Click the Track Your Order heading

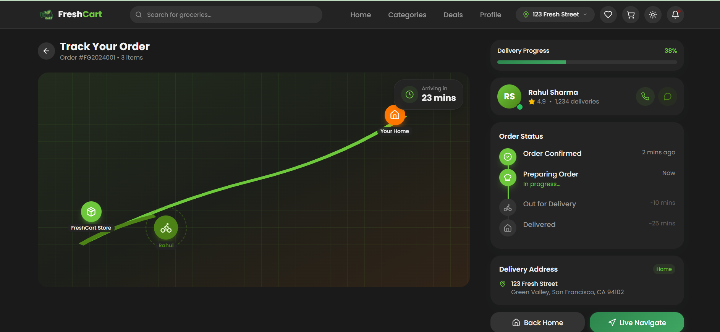(x=105, y=47)
